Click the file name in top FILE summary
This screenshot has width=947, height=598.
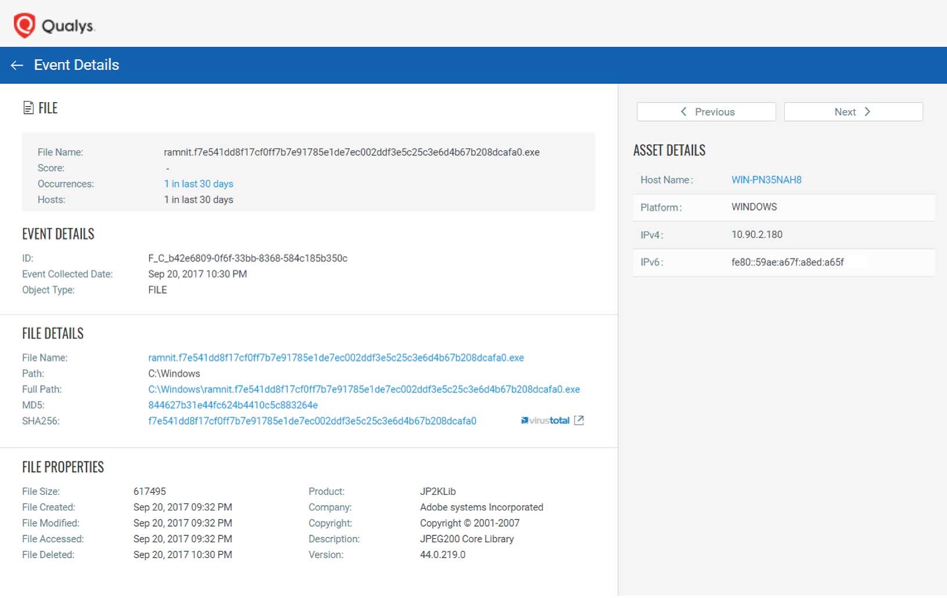(351, 152)
